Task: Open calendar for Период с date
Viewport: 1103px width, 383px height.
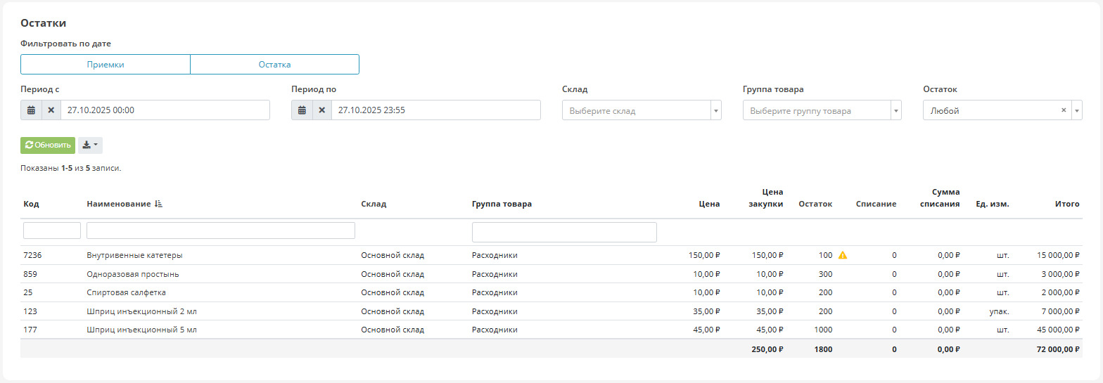Action: pos(31,110)
